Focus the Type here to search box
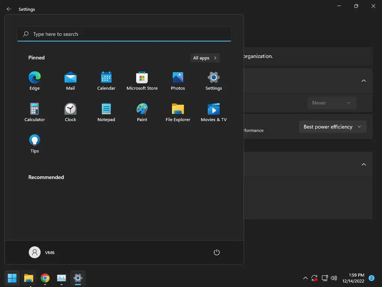Viewport: 382px width, 287px height. click(124, 34)
